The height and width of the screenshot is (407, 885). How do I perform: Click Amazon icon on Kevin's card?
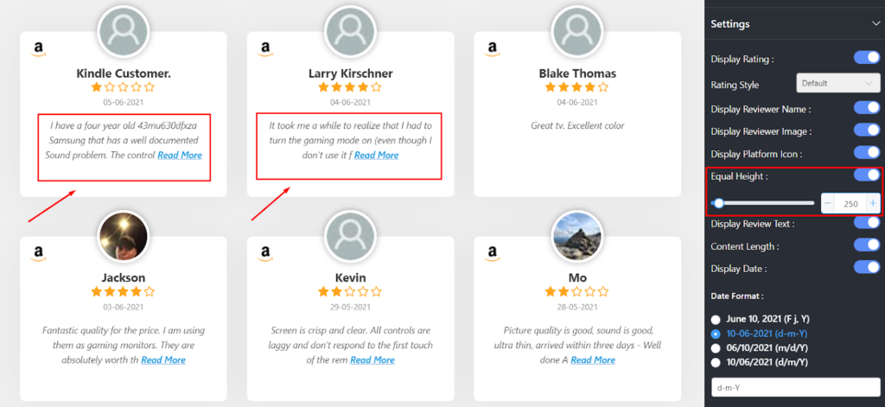coord(265,254)
